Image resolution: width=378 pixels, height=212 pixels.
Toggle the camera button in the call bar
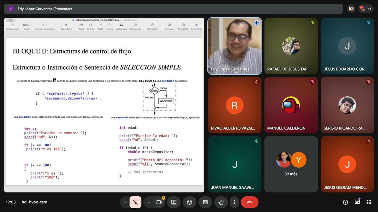coord(159,202)
